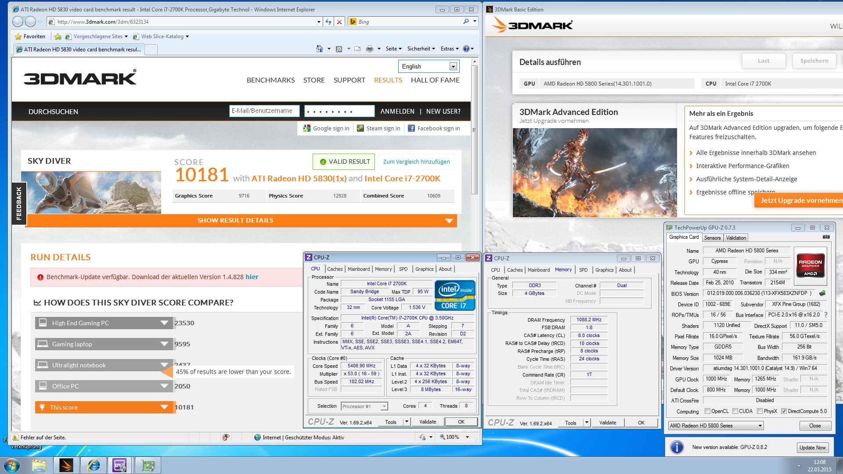Click the read mail icon in IE toolbar

tap(357, 49)
